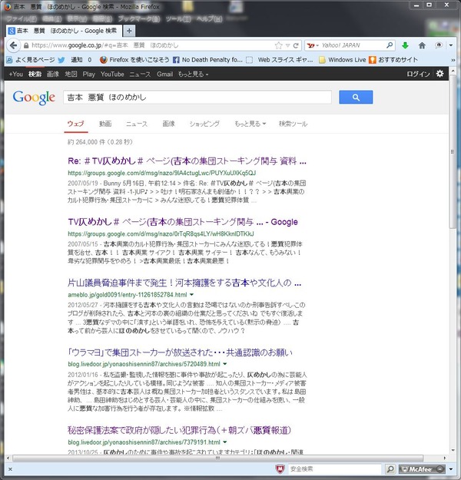Open the Windows Live bookmark folder
This screenshot has width=461, height=480.
pyautogui.click(x=343, y=60)
